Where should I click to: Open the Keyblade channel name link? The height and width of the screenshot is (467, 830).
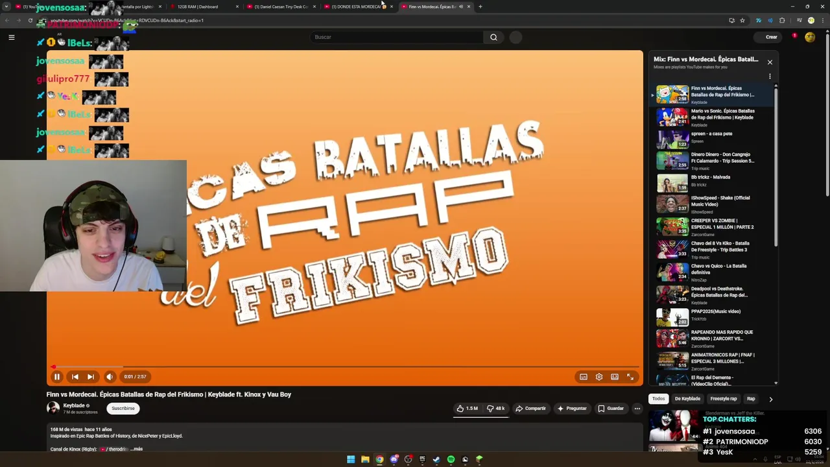pyautogui.click(x=73, y=405)
